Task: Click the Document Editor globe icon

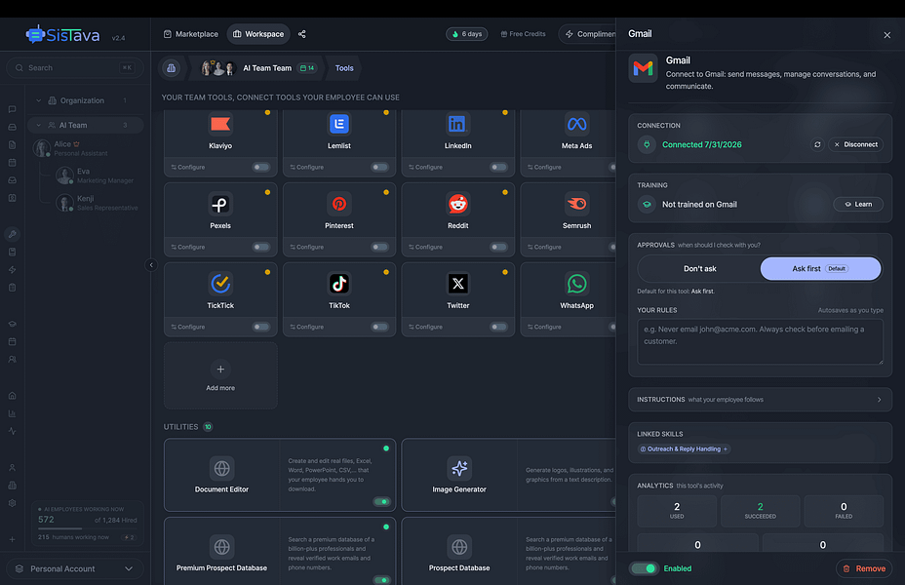Action: [221, 468]
